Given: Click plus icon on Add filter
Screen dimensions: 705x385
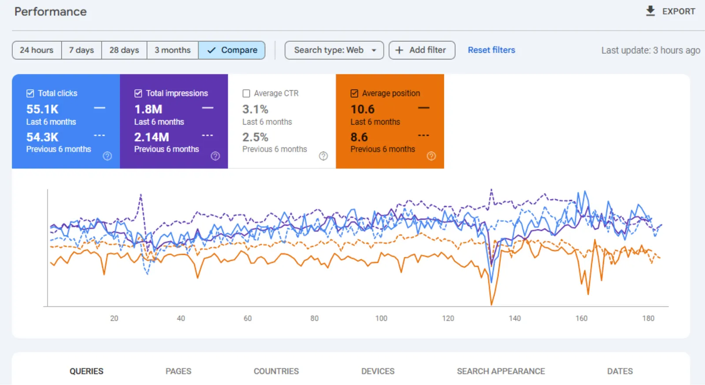Looking at the screenshot, I should pyautogui.click(x=399, y=50).
